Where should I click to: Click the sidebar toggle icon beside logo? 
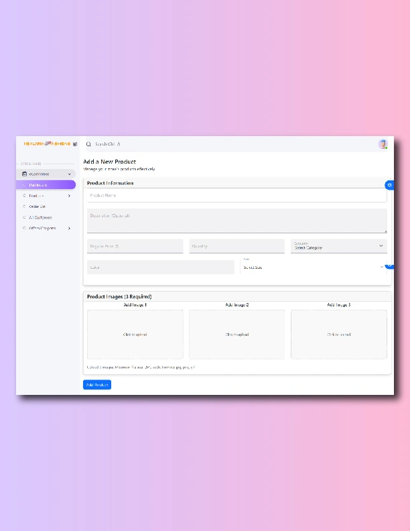(75, 144)
